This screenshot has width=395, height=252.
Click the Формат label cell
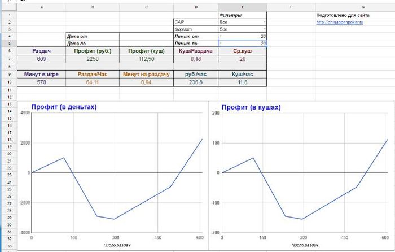click(196, 29)
